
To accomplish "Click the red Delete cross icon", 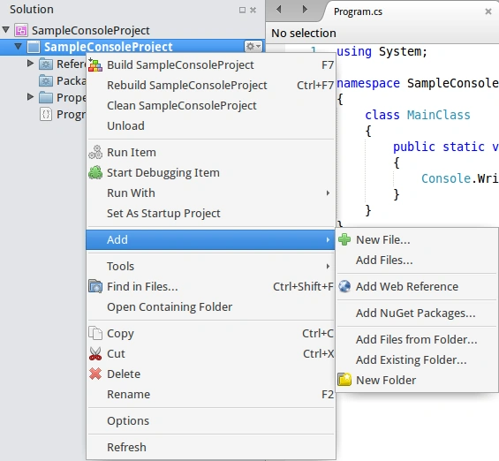I will coord(95,374).
